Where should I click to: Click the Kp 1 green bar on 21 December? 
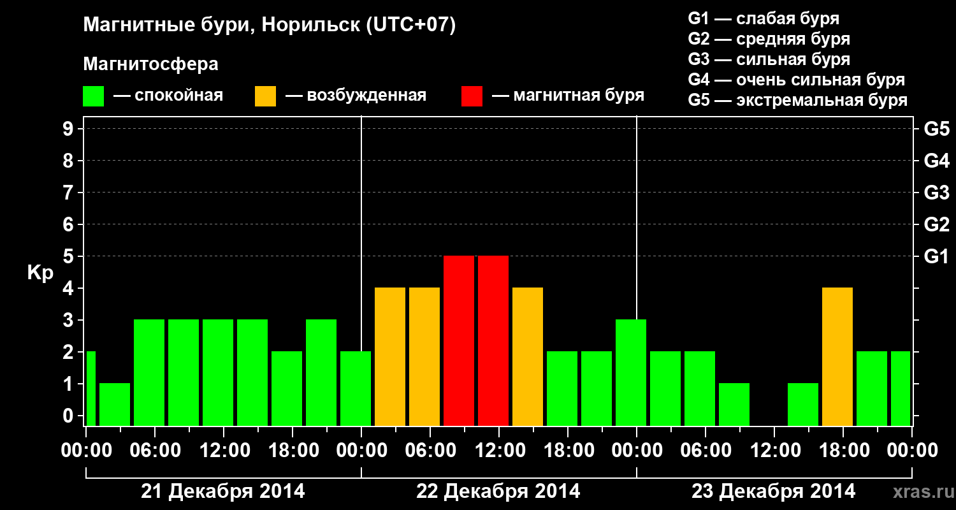(115, 405)
